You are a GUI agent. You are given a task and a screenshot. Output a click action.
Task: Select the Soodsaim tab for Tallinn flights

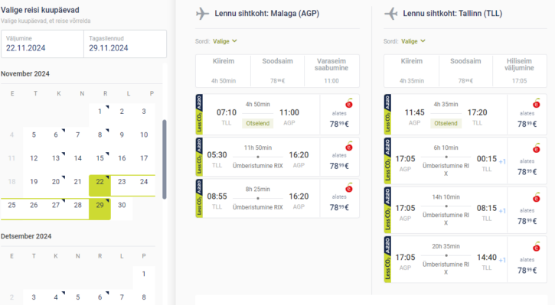[x=465, y=70]
